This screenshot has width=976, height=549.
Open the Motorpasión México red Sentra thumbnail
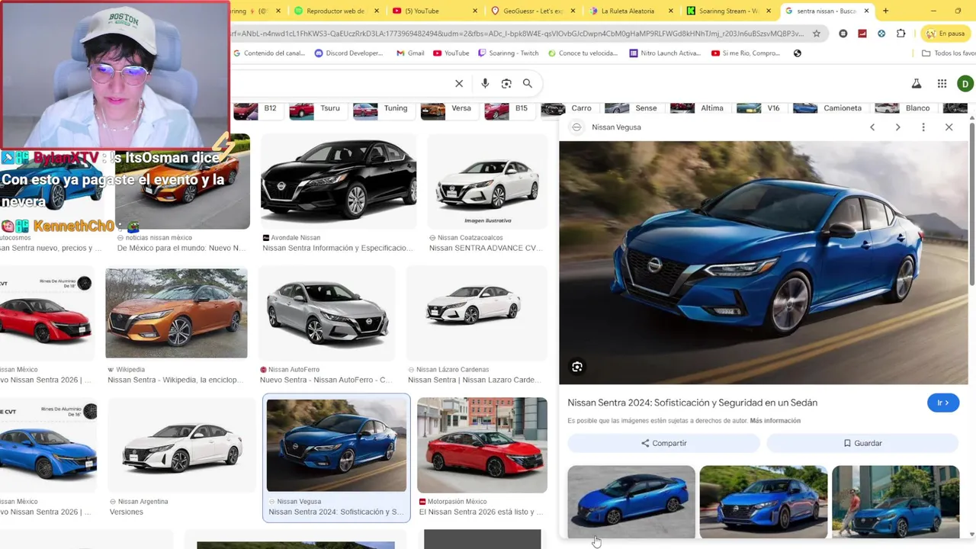tap(482, 445)
